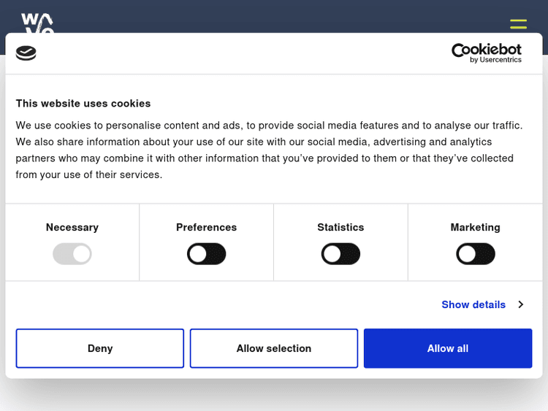Turn on the Statistics cookies switch
Viewport: 548px width, 411px height.
click(x=340, y=254)
